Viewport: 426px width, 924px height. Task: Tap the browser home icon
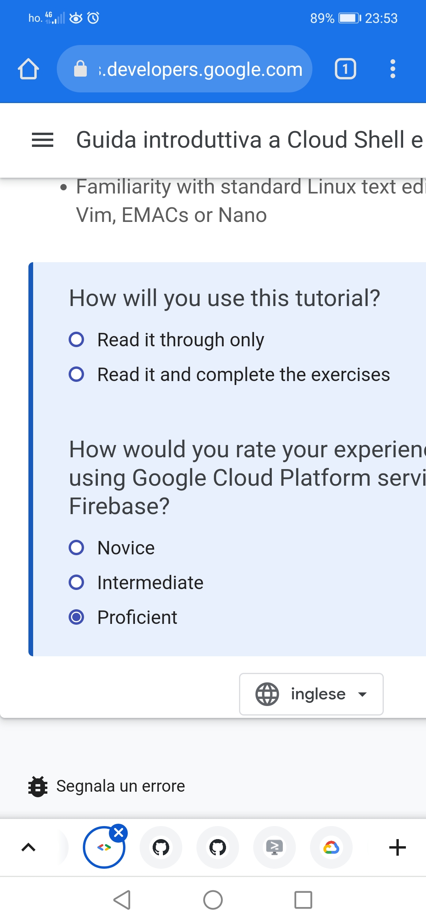click(28, 69)
